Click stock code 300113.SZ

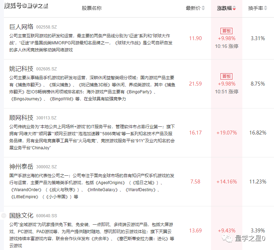click(46, 118)
